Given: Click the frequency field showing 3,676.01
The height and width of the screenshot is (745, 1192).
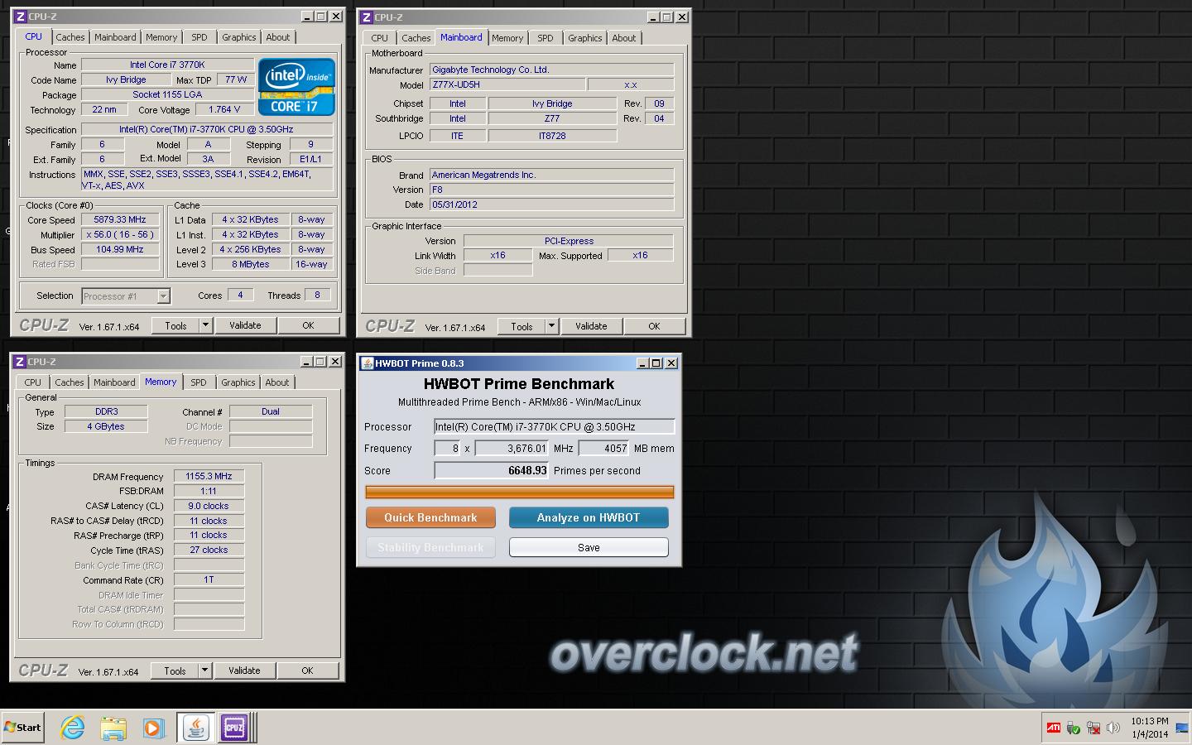Looking at the screenshot, I should pos(512,449).
